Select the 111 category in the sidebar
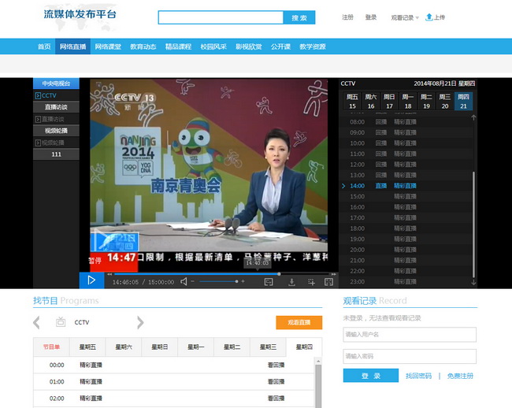The image size is (512, 408). (x=56, y=154)
